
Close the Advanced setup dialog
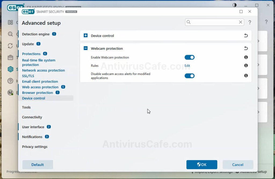(x=249, y=12)
